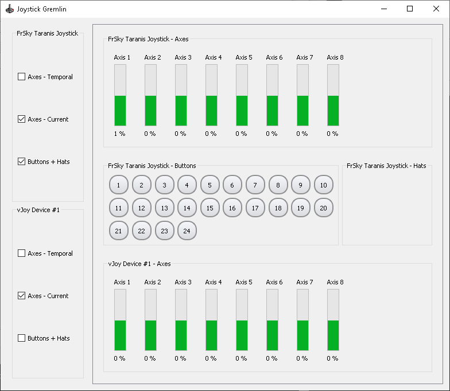
Task: Click FrSky Taranis button 1 indicator
Action: point(118,185)
